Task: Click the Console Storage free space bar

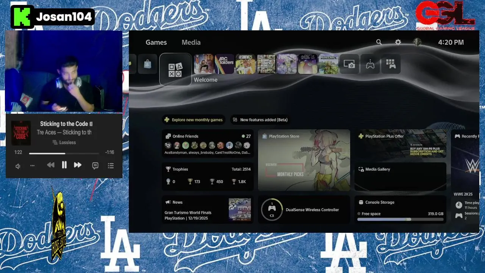Action: [x=400, y=219]
